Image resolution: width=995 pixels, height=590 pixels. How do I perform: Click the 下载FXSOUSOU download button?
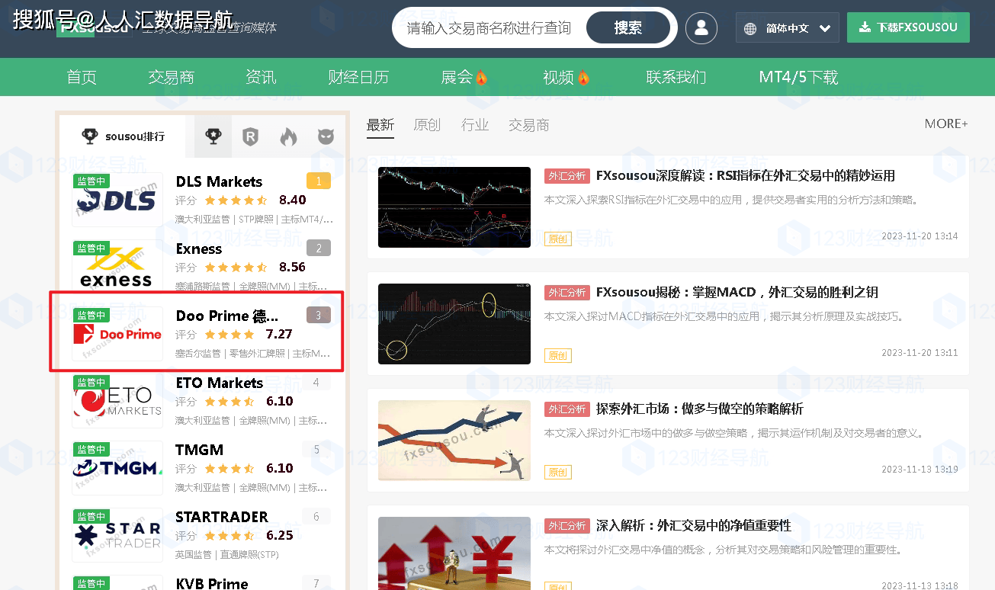[x=908, y=27]
